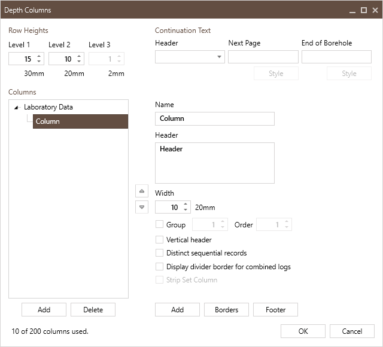This screenshot has height=347, width=383.
Task: Decrease Level 2 row height with down spinner
Action: tap(79, 62)
